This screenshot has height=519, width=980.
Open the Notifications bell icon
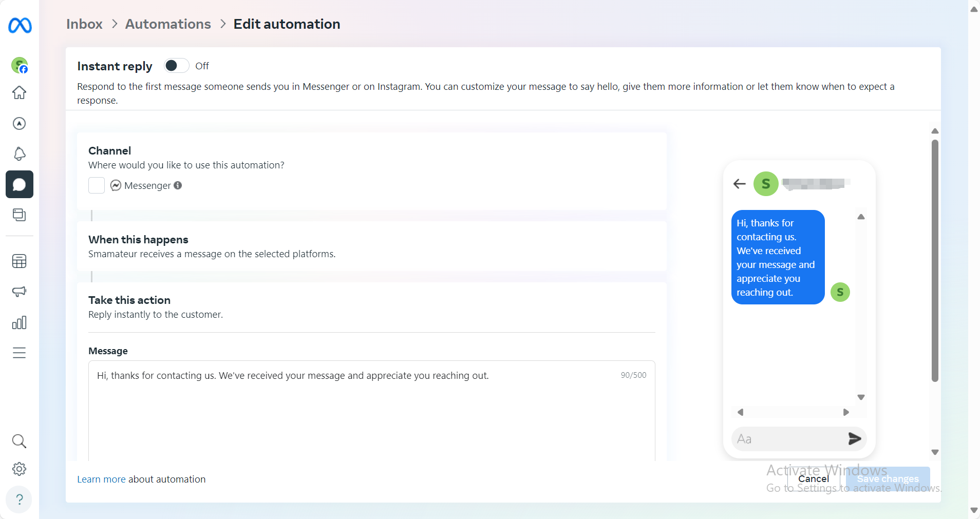pyautogui.click(x=19, y=154)
